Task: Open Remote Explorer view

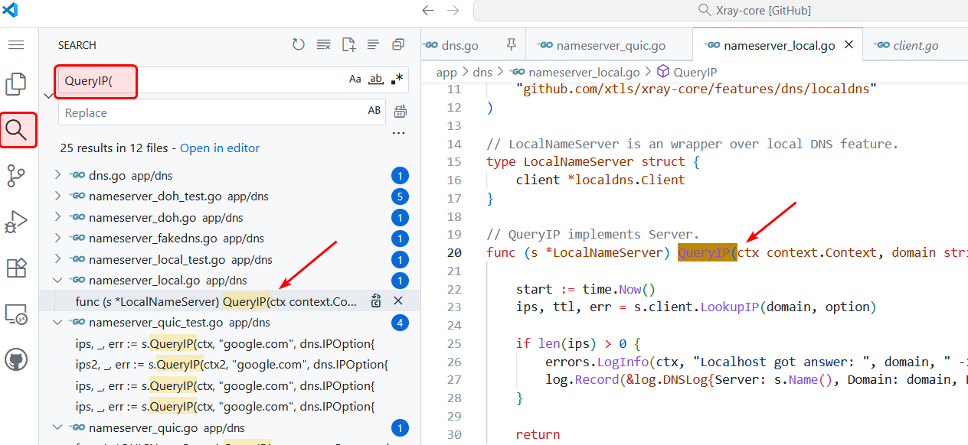Action: (16, 313)
